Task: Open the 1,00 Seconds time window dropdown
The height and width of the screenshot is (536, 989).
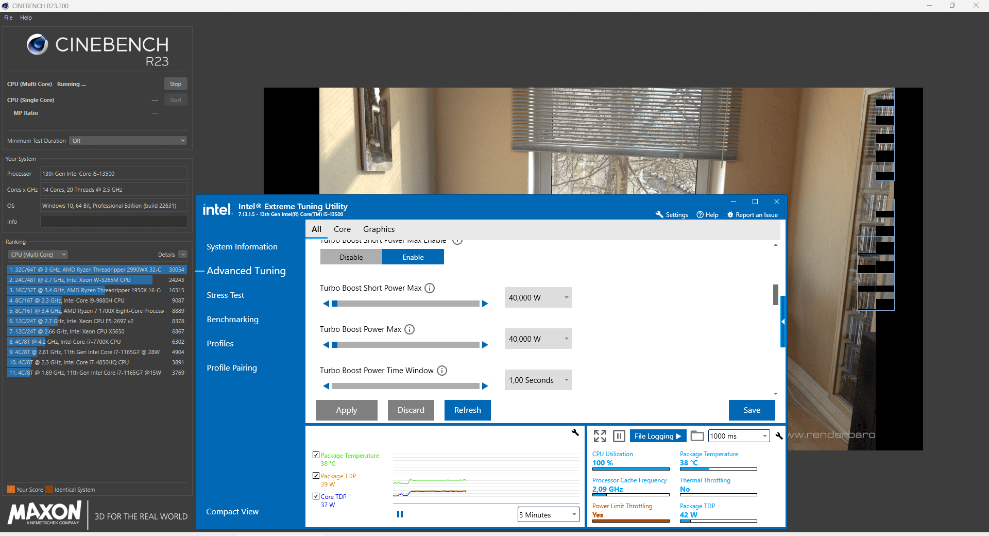Action: pyautogui.click(x=538, y=380)
